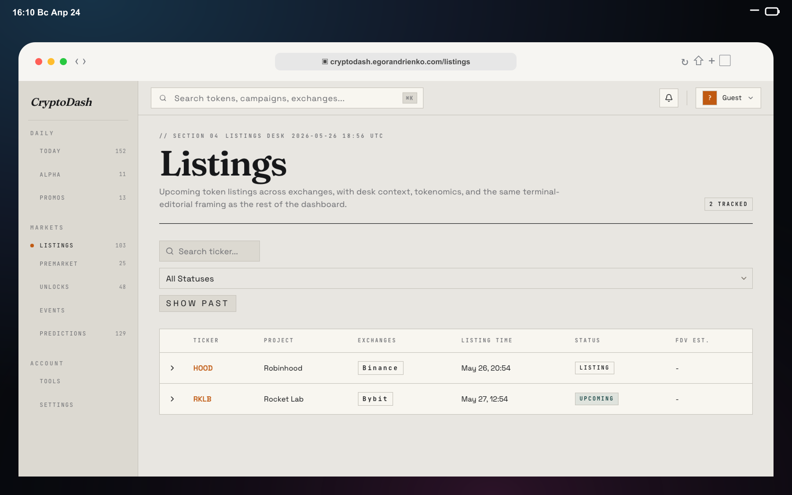
Task: Click the UPCOMING status badge
Action: pyautogui.click(x=596, y=398)
